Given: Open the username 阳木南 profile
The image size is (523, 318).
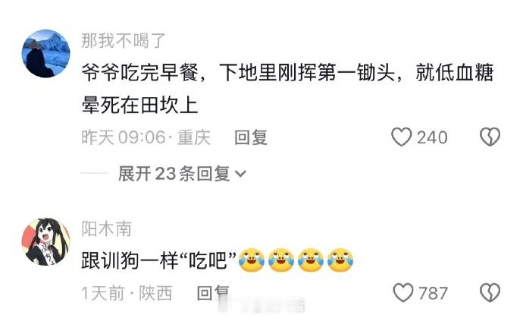Looking at the screenshot, I should click(x=106, y=229).
